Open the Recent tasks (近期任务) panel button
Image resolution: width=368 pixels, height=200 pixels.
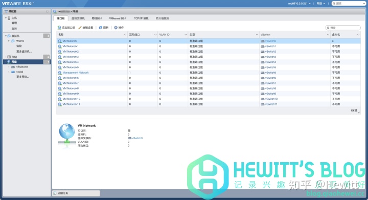[x=76, y=193]
